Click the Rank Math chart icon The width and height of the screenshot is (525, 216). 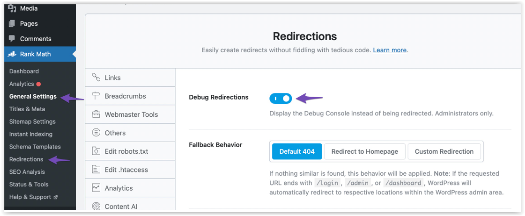(x=12, y=54)
